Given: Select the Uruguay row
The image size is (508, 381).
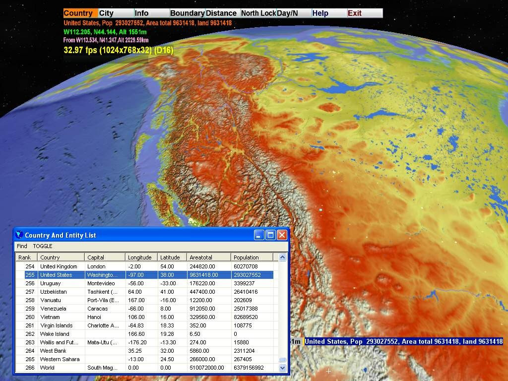Looking at the screenshot, I should coord(145,283).
